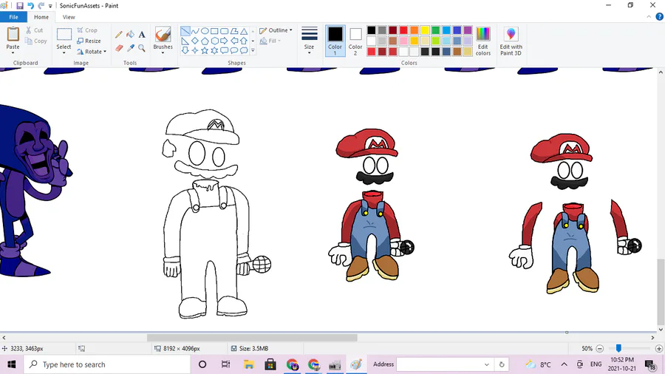Choose the Down arrow shape
Screen dimensions: 665x374
(185, 51)
